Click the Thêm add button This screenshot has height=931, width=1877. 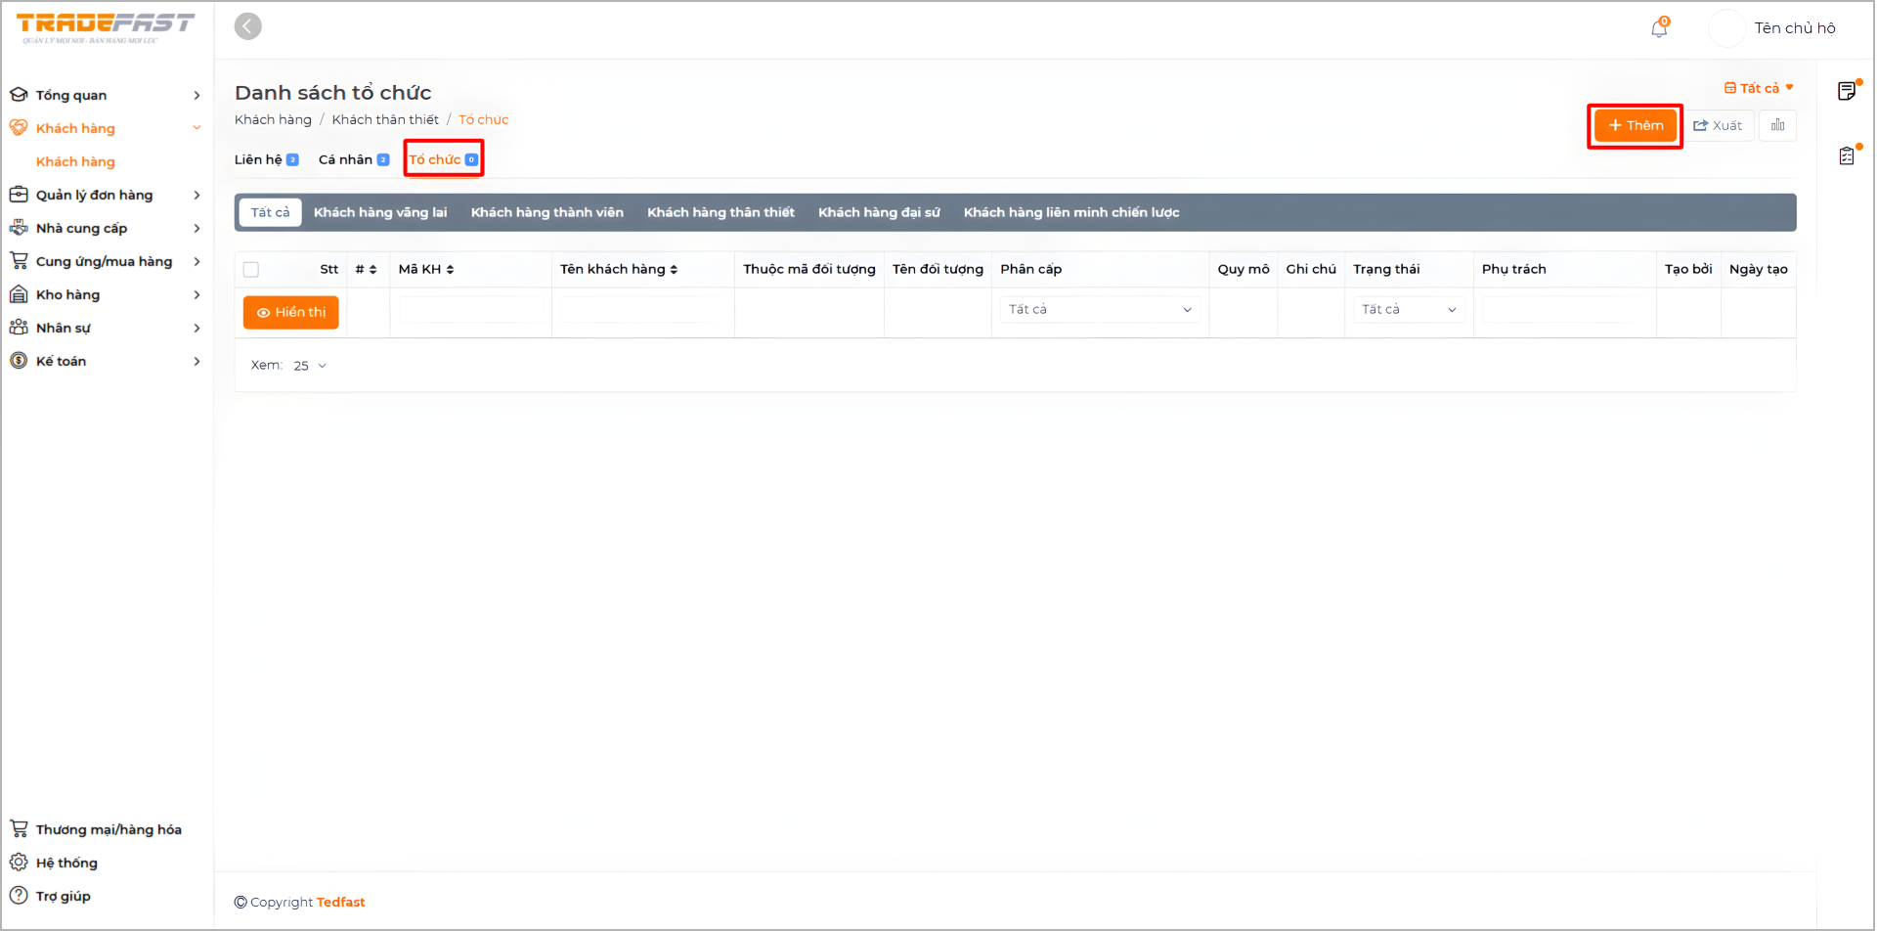1635,125
